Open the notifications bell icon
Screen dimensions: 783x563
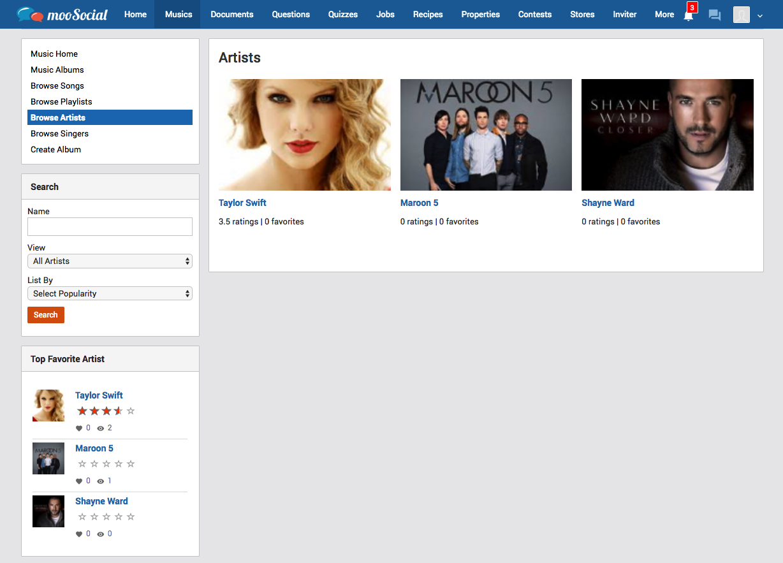688,16
